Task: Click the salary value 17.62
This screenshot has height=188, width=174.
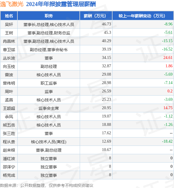Action: pyautogui.click(x=106, y=133)
